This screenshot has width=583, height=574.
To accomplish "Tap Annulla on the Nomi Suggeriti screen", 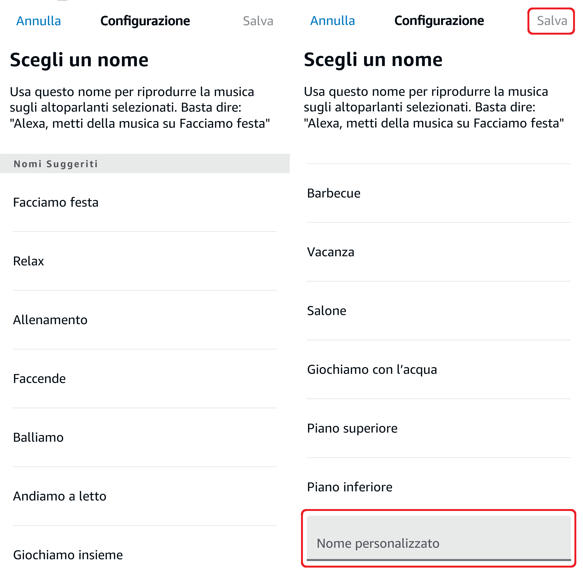I will point(39,21).
